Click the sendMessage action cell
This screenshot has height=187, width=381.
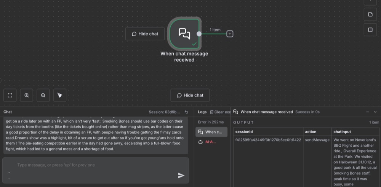(317, 140)
